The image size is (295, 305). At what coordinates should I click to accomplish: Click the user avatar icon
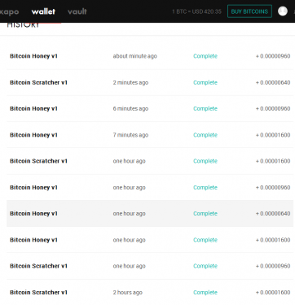[283, 11]
